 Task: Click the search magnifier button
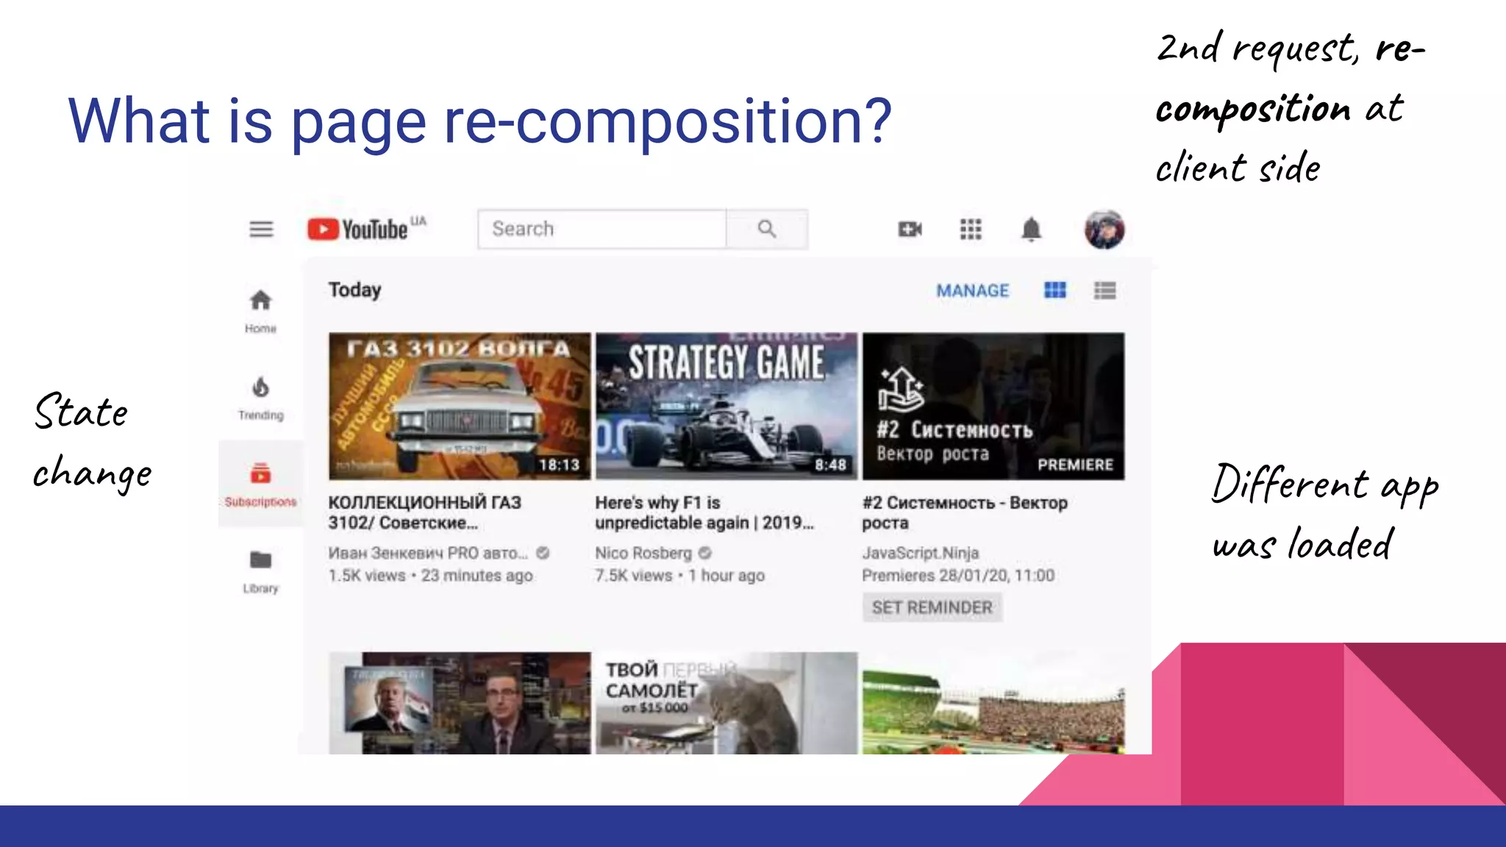pyautogui.click(x=767, y=229)
